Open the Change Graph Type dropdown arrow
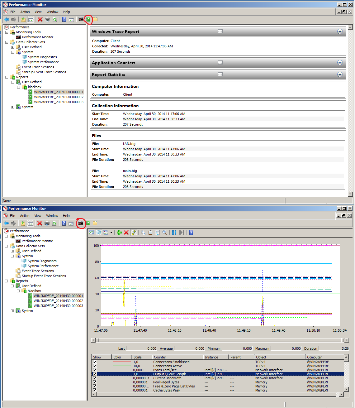The width and height of the screenshot is (355, 408). [111, 233]
